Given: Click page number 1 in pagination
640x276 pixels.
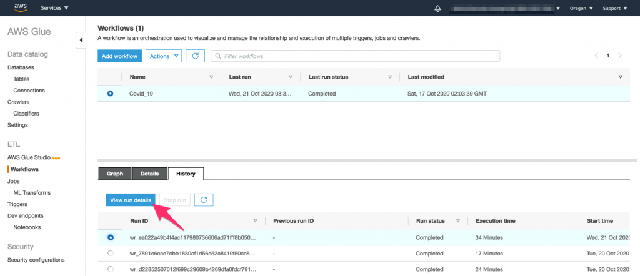Looking at the screenshot, I should [607, 56].
